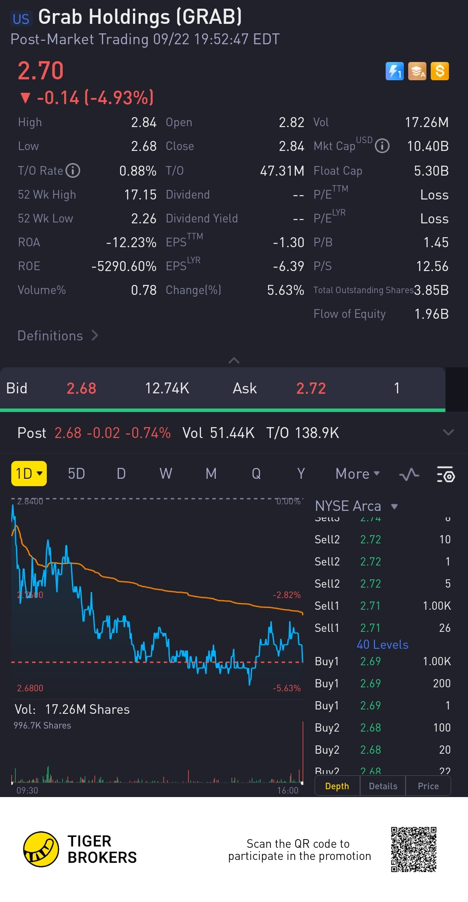Viewport: 468px width, 902px height.
Task: Switch to the Details tab
Action: (383, 786)
